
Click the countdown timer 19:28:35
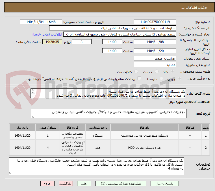[52, 42]
